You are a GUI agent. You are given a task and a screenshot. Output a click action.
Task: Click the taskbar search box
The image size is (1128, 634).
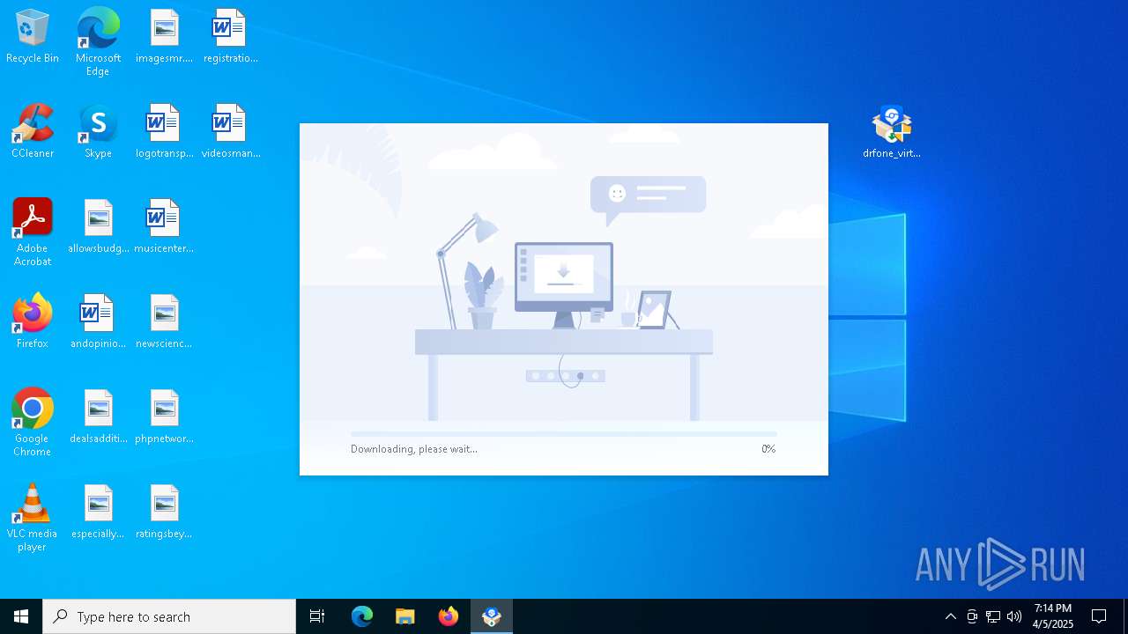tap(169, 616)
